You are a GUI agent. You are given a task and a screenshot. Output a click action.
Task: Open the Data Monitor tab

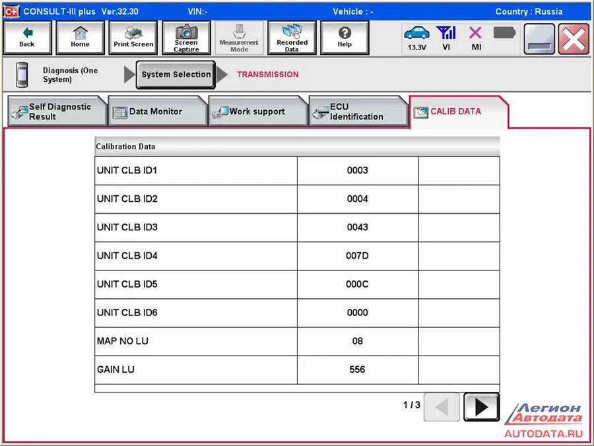[156, 111]
